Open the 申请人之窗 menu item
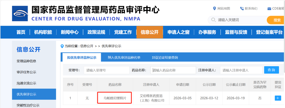The height and width of the screenshot is (108, 285). (x=178, y=32)
